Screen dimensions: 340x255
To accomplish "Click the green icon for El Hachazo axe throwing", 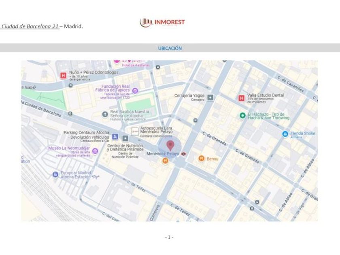I will pyautogui.click(x=242, y=116).
